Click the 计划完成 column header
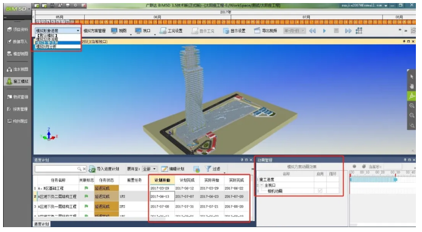This screenshot has width=422, height=232. pyautogui.click(x=187, y=180)
